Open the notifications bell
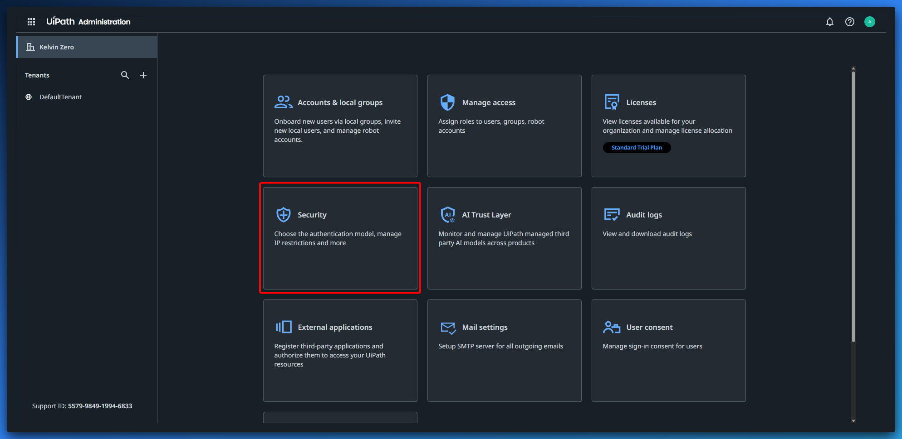 click(x=830, y=22)
